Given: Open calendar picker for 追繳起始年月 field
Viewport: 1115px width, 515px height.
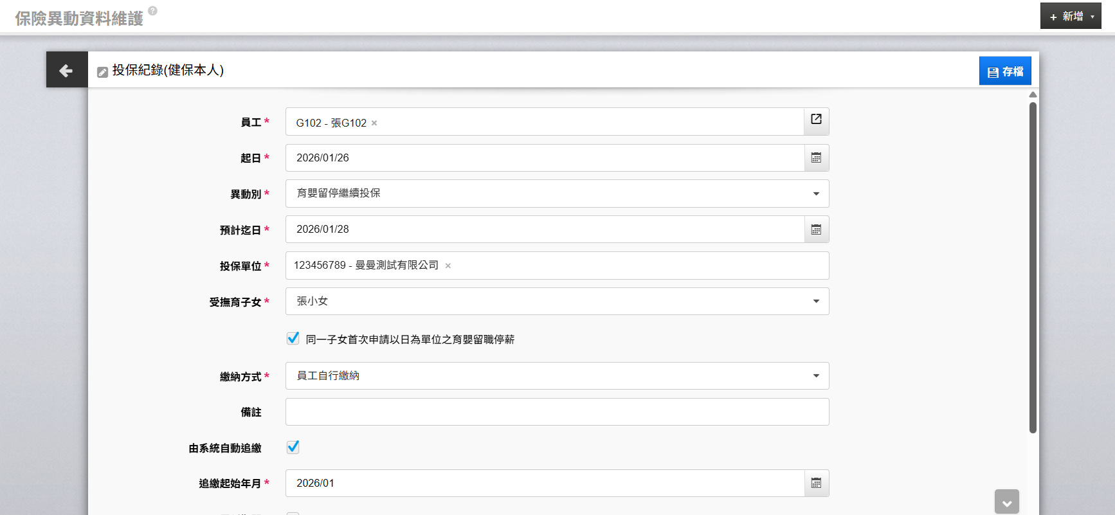Looking at the screenshot, I should coord(816,483).
